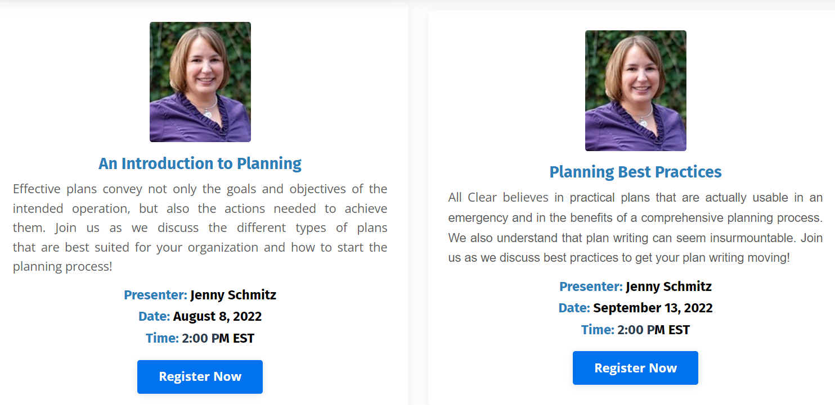835x405 pixels.
Task: Click Register Now under An Introduction to Planning
Action: 200,376
